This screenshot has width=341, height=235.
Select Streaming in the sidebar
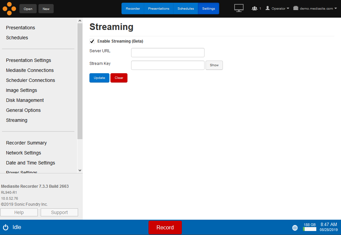coord(17,120)
